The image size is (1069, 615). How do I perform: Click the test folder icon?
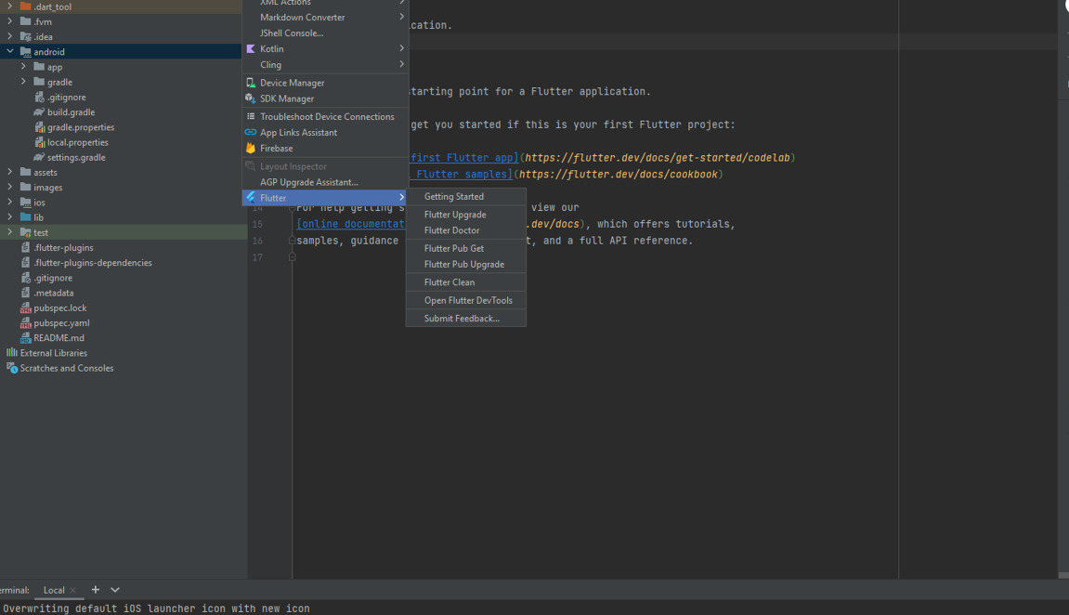coord(26,232)
